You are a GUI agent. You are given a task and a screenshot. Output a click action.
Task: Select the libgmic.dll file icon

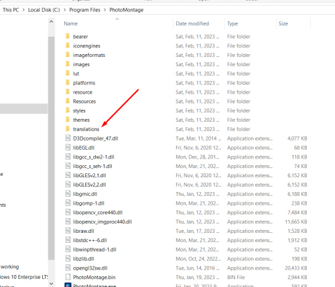68,193
